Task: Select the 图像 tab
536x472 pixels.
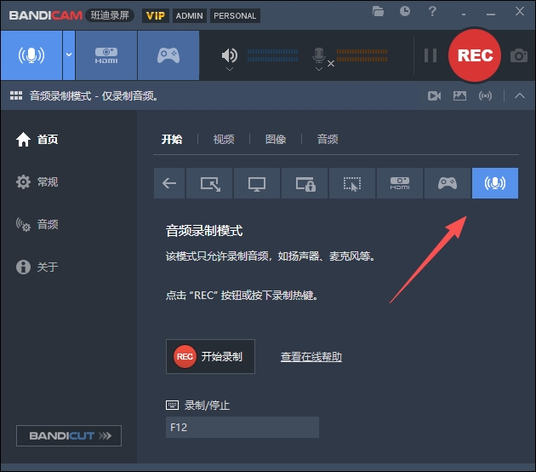Action: tap(276, 140)
